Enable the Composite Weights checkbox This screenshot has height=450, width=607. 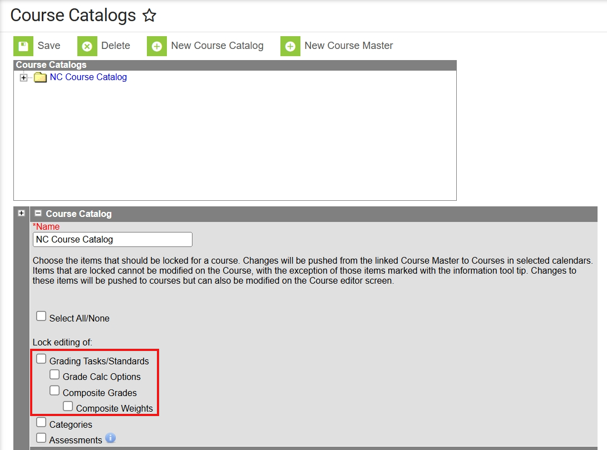pos(68,406)
